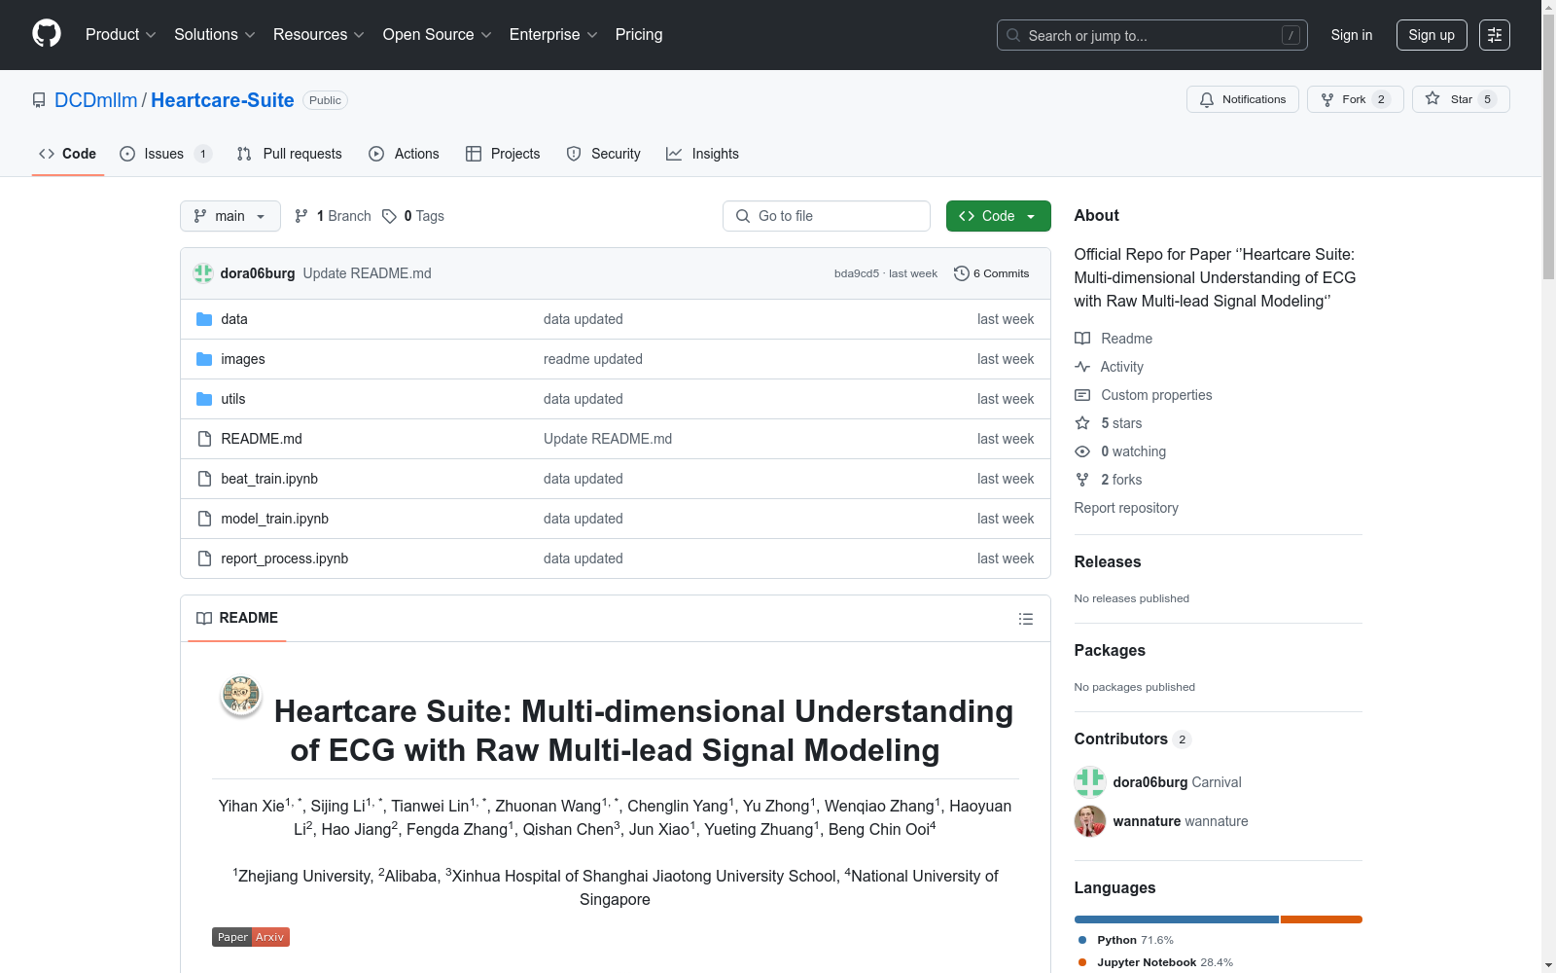Expand the Enterprise menu

pos(553,35)
